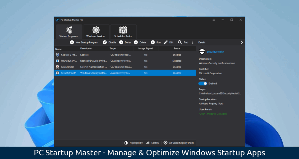Click the SecurityHealth shield icon in list
The image size is (299, 159).
(57, 73)
